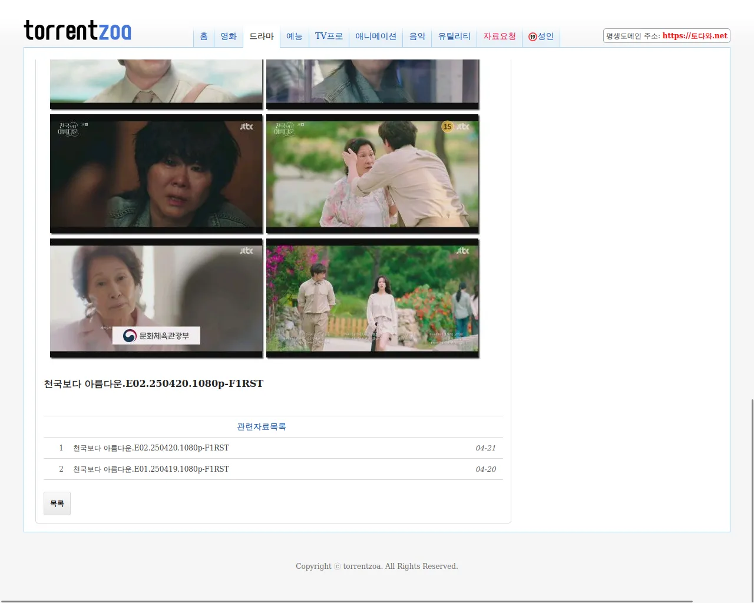View the thumbnail with the 15 rating badge

coord(372,174)
